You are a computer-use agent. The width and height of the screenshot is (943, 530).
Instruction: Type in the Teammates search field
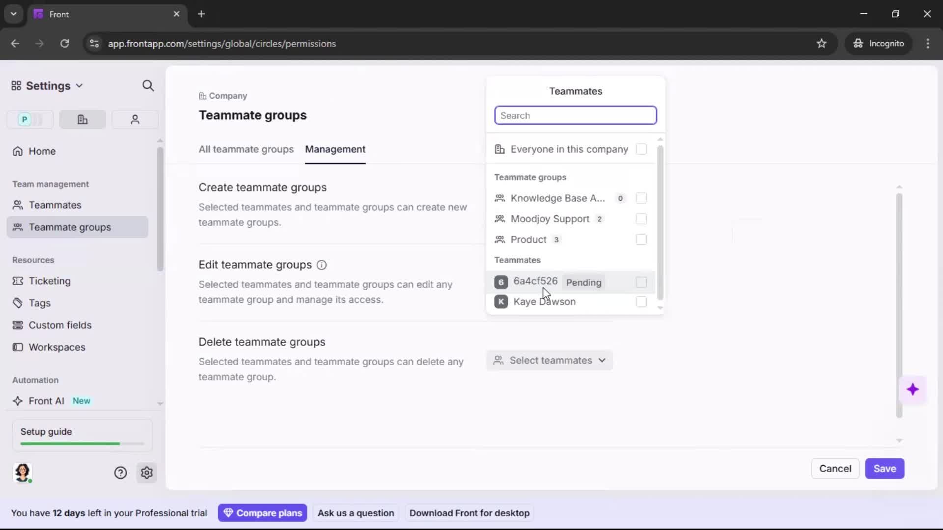tap(575, 115)
